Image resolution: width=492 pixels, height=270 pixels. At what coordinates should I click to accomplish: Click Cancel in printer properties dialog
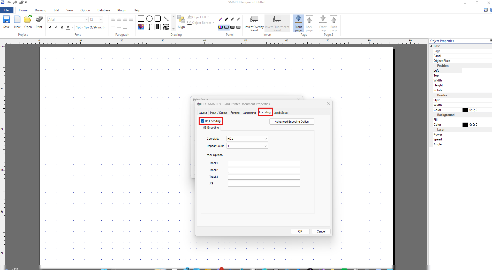click(x=321, y=231)
